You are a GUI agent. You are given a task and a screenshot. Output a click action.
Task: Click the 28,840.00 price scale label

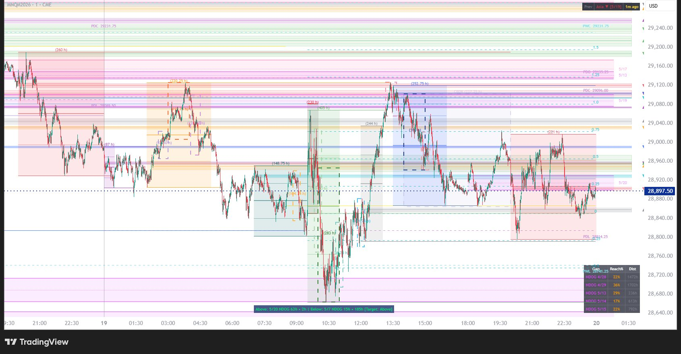click(x=660, y=218)
